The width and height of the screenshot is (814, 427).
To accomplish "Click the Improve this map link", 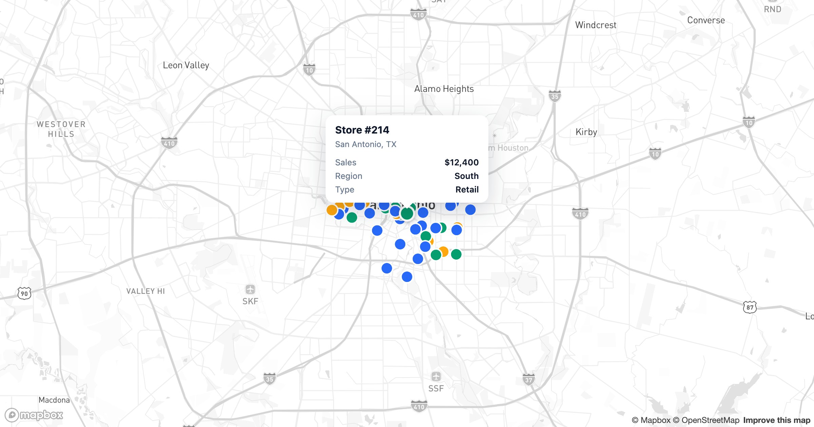I will click(x=777, y=420).
